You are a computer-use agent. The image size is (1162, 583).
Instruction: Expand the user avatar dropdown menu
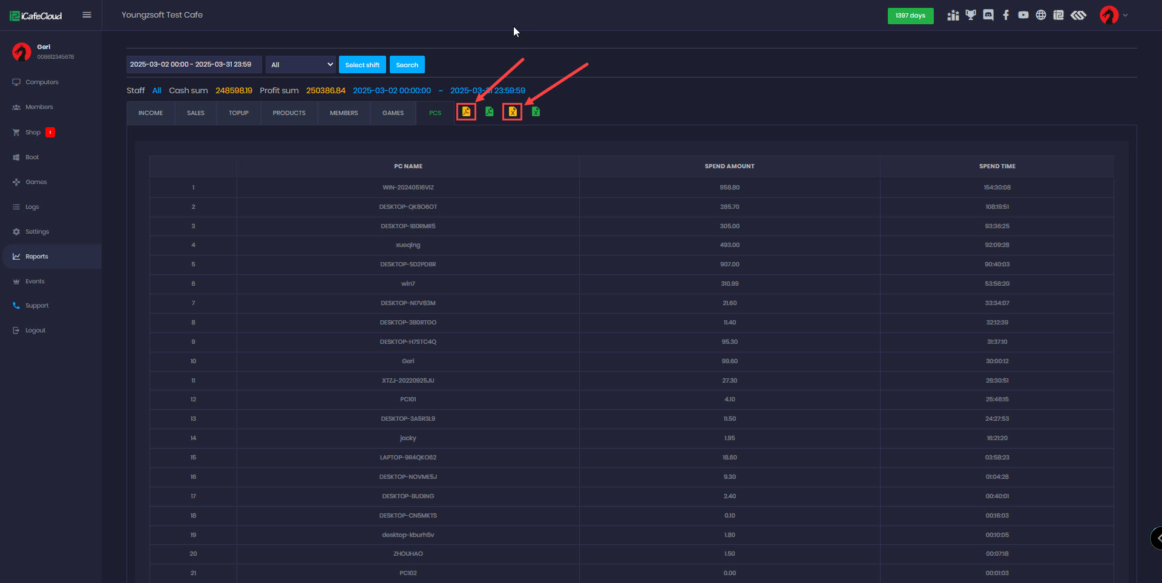click(x=1113, y=15)
